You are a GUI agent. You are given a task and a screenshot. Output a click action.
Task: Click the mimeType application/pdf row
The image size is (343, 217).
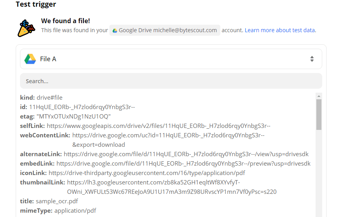[58, 211]
